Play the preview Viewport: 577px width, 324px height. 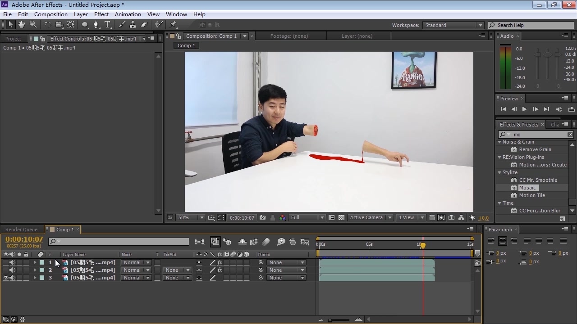[x=524, y=109]
